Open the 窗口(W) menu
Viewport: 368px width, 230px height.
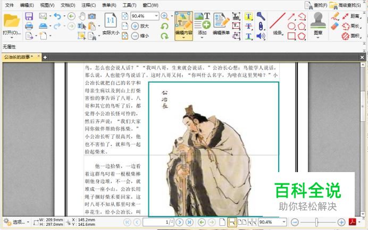click(x=150, y=5)
